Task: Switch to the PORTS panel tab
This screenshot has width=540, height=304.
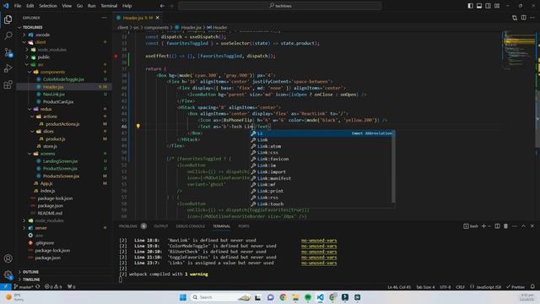Action: (x=244, y=226)
